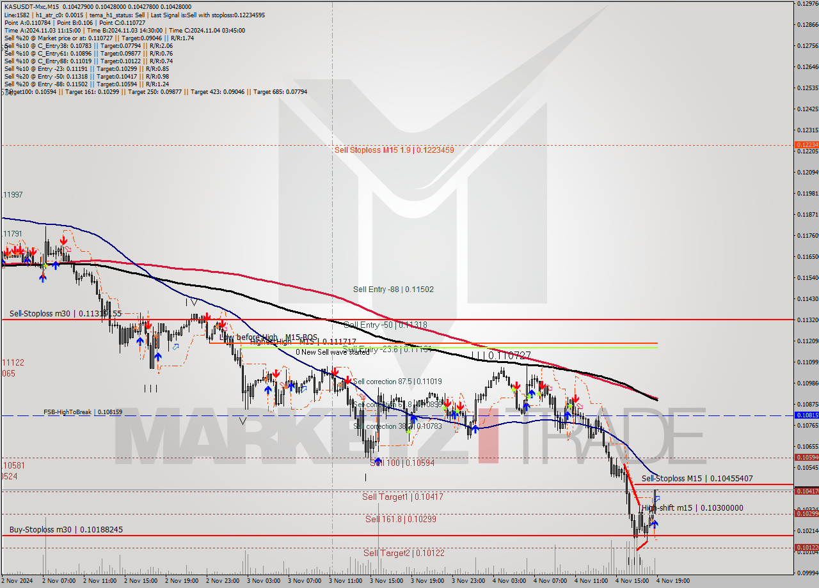Click the KASUSDT-Mxc,M15 chart title
This screenshot has height=588, width=819.
31,6
